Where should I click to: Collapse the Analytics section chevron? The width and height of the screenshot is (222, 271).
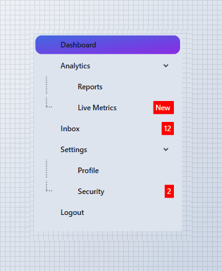tap(166, 66)
